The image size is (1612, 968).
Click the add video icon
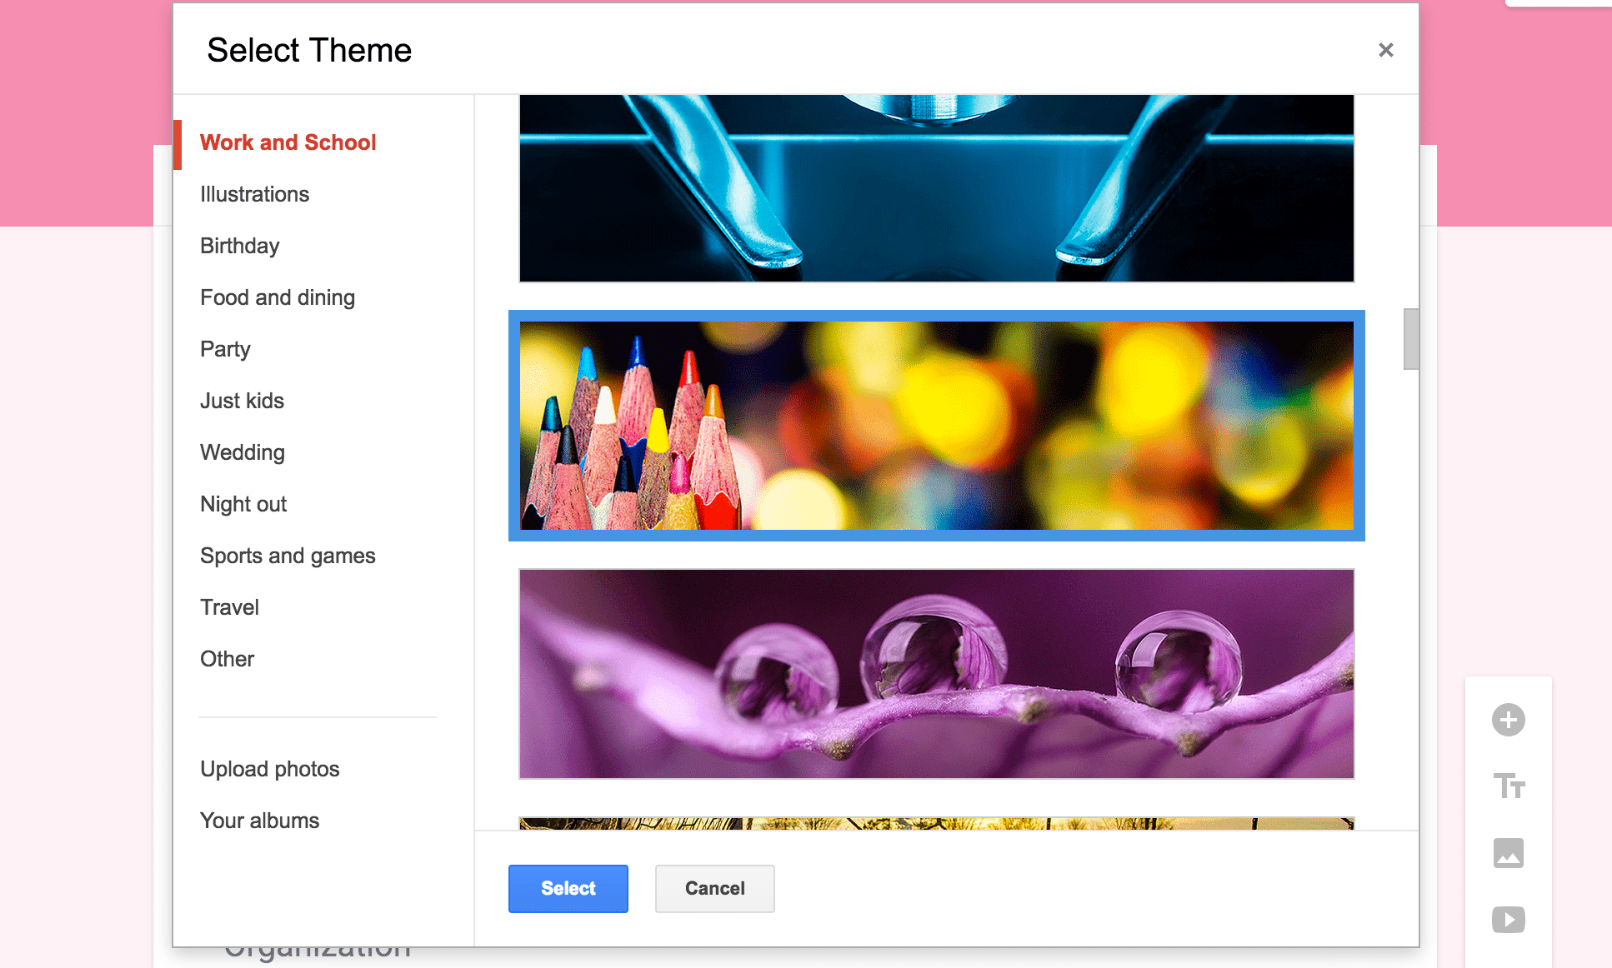coord(1508,920)
